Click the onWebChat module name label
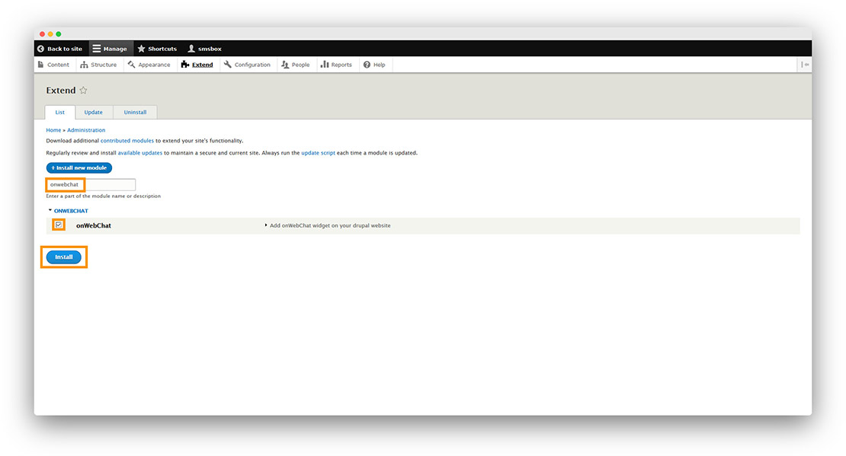The width and height of the screenshot is (846, 456). pos(93,225)
